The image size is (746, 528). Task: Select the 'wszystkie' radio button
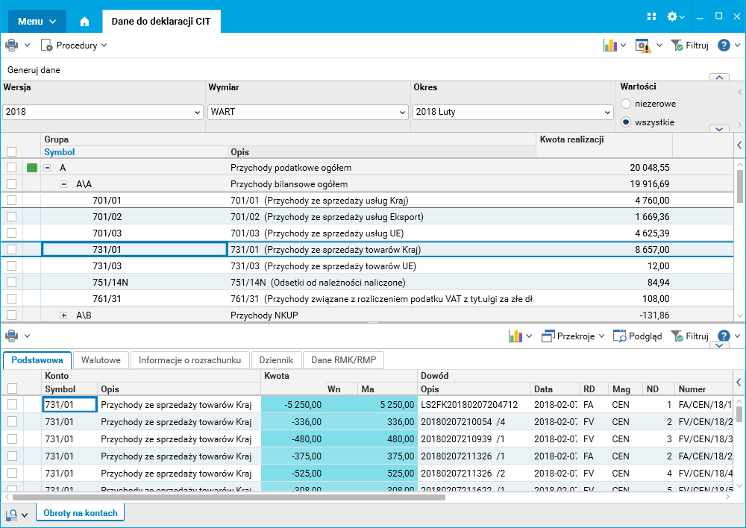pyautogui.click(x=626, y=122)
